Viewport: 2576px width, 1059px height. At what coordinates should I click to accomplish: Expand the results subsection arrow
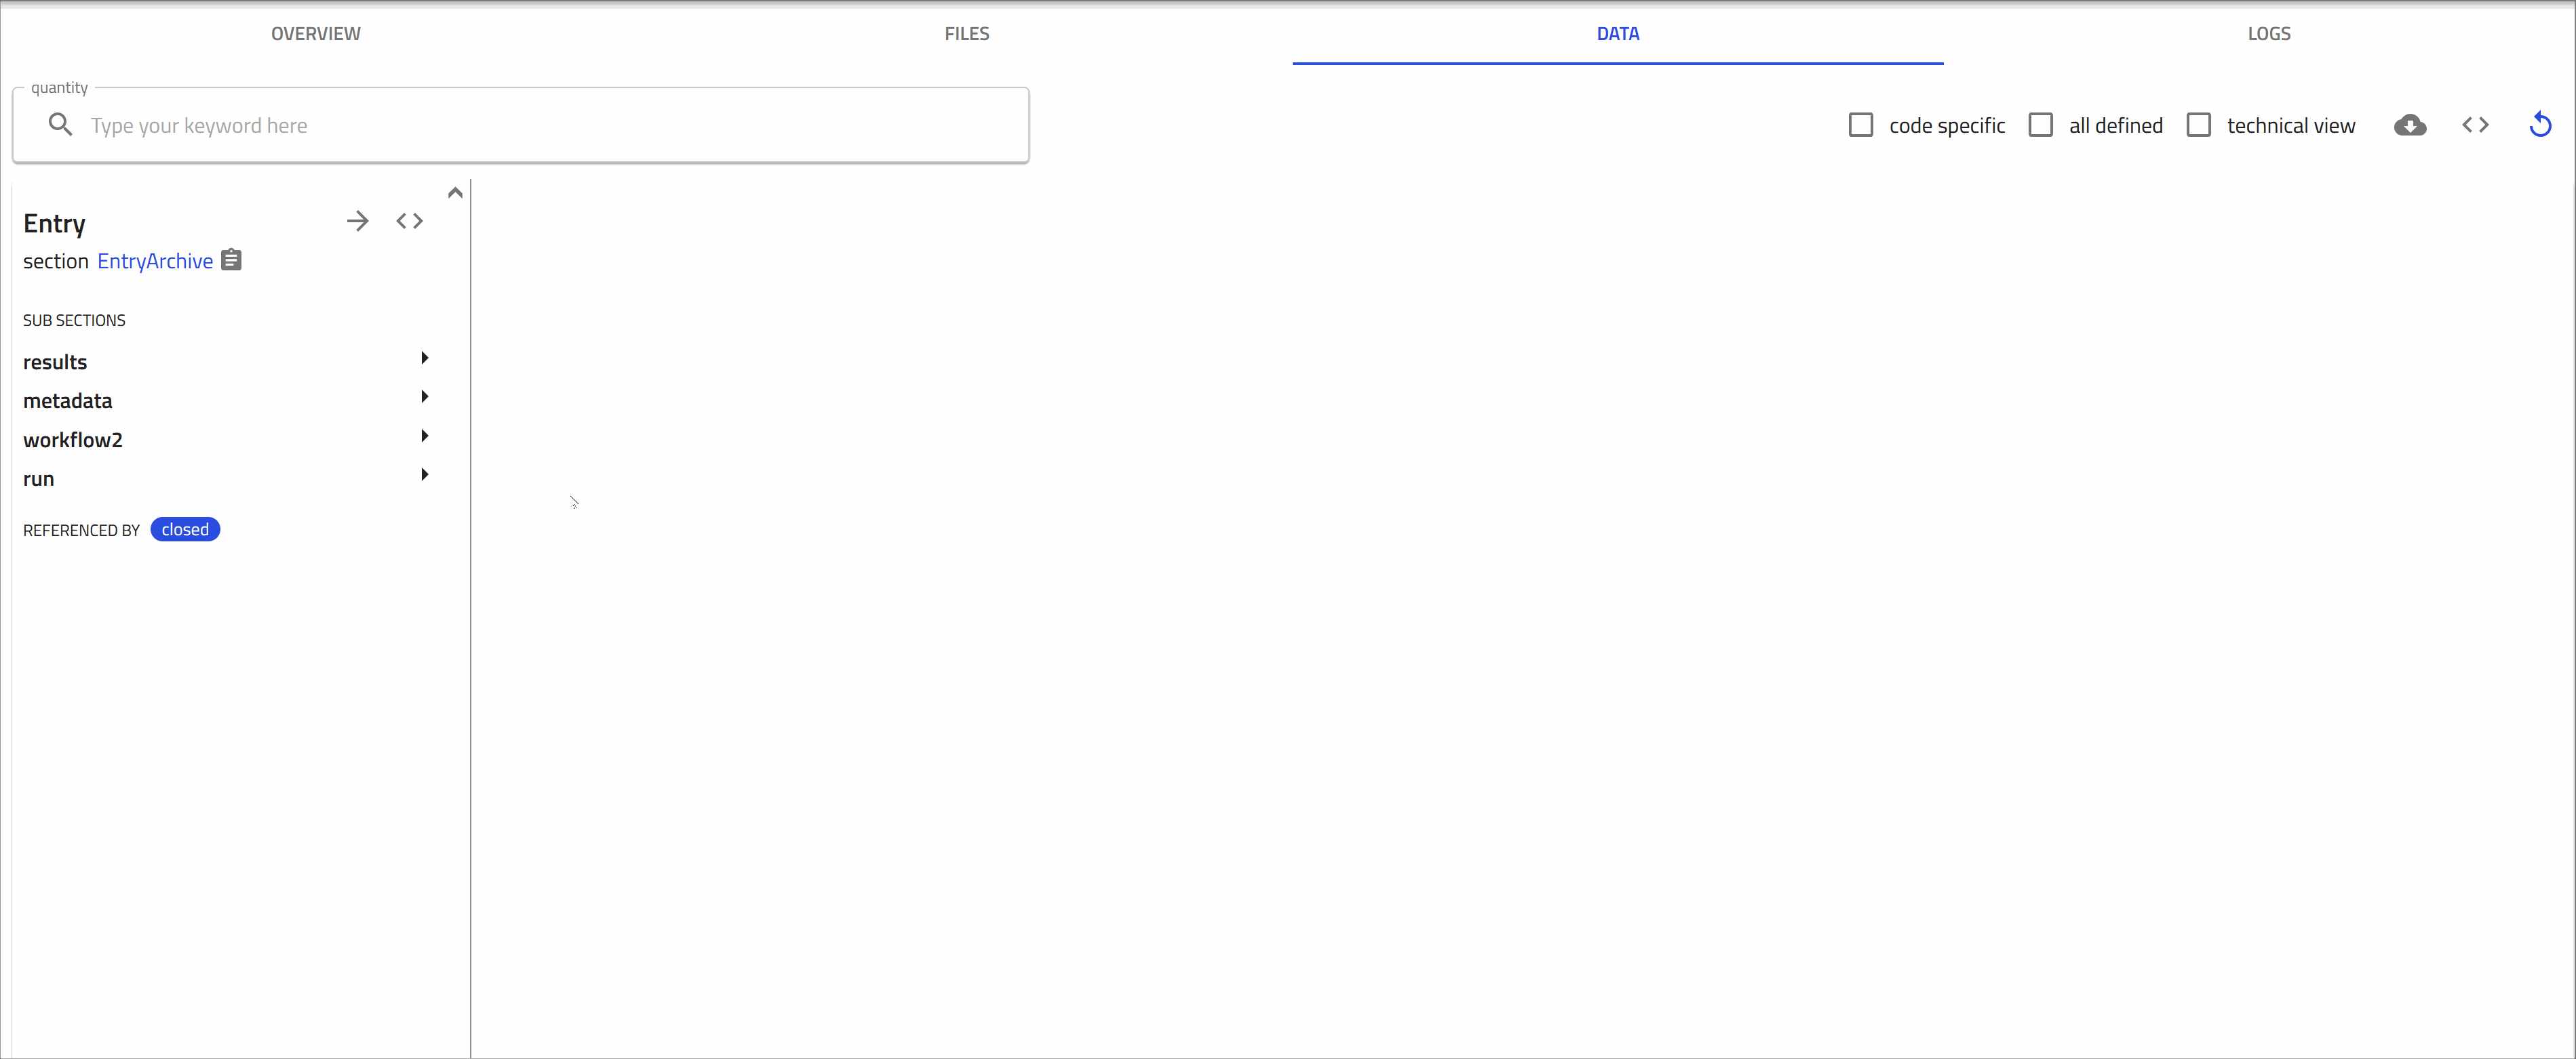(425, 358)
